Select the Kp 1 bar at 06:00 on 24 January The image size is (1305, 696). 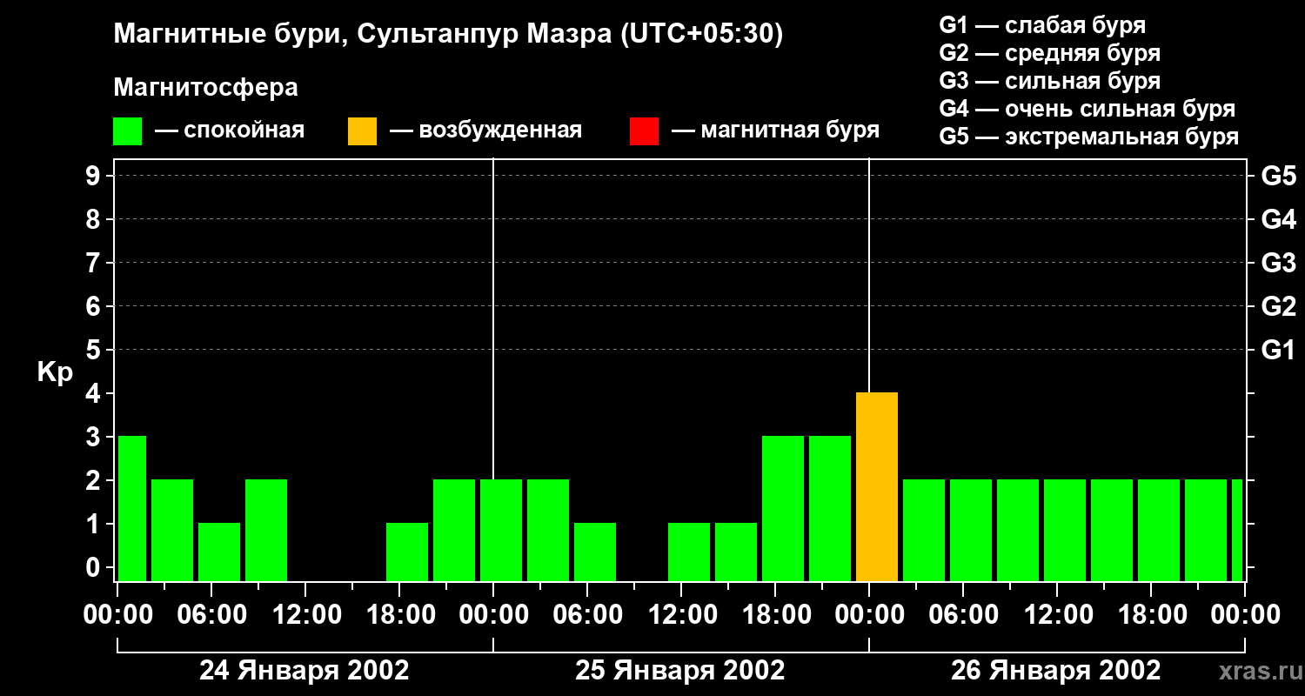(219, 552)
